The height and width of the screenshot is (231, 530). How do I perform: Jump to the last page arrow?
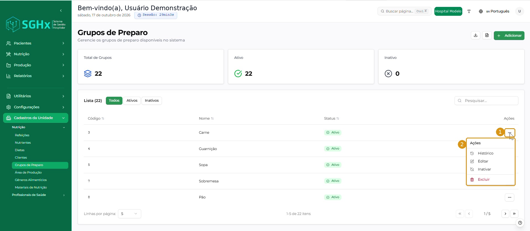click(x=514, y=214)
